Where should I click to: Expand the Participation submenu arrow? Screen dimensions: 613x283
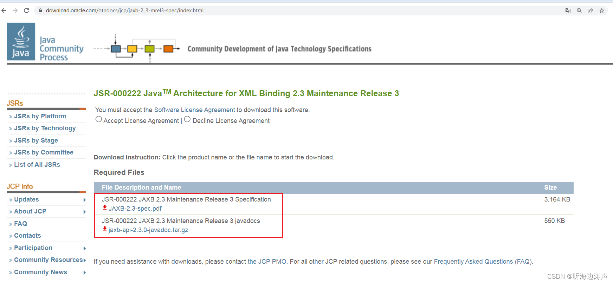tap(85, 248)
